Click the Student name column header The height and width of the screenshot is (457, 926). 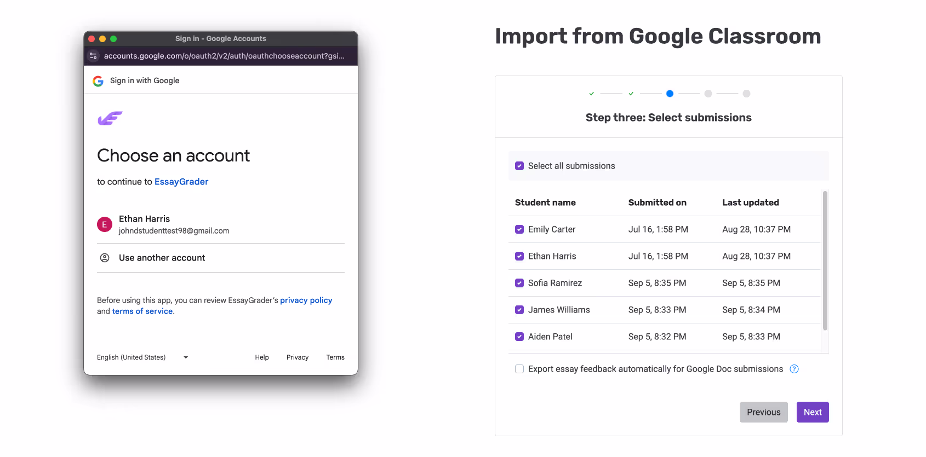(545, 203)
